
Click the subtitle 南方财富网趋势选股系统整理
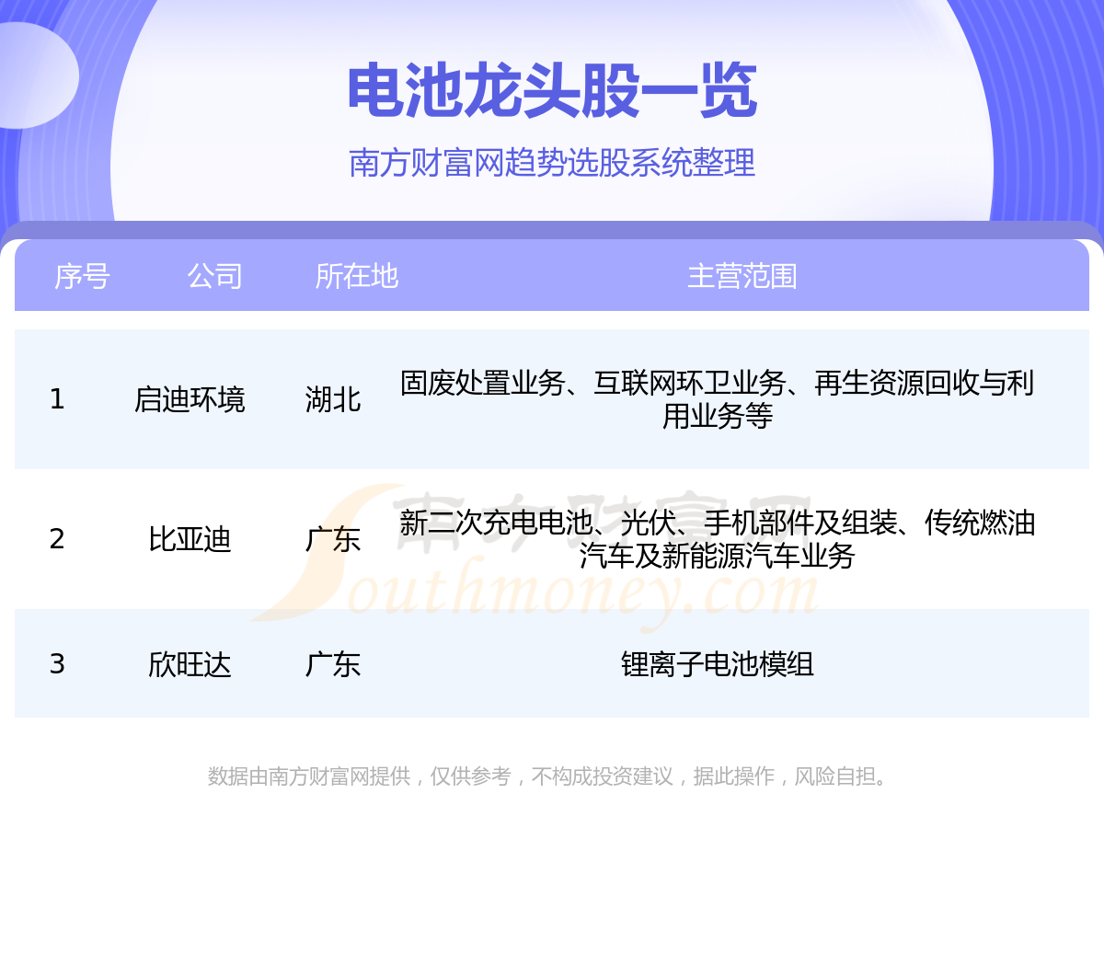click(x=552, y=163)
